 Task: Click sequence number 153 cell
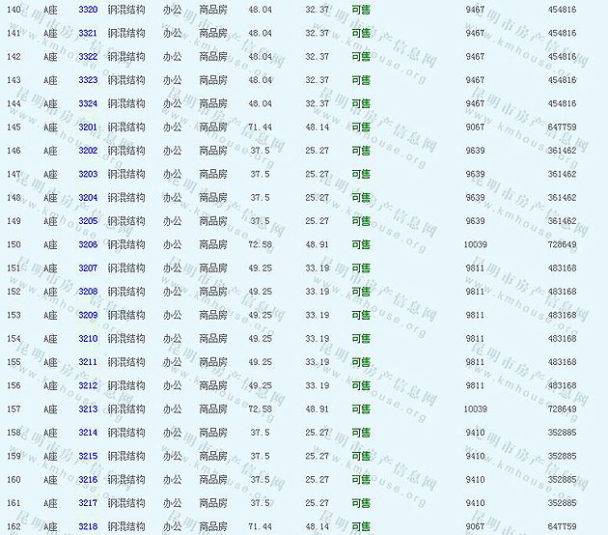pos(14,315)
